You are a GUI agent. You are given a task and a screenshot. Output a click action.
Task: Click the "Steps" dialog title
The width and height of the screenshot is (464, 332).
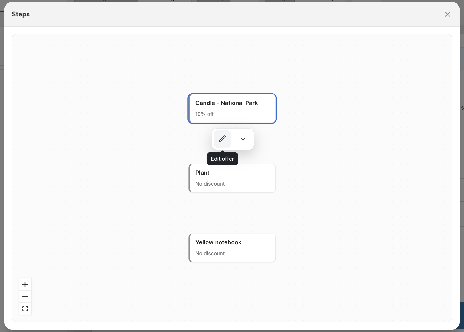21,14
